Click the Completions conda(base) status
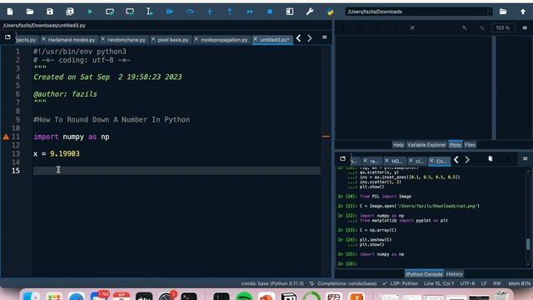This screenshot has width=533, height=300. (343, 283)
